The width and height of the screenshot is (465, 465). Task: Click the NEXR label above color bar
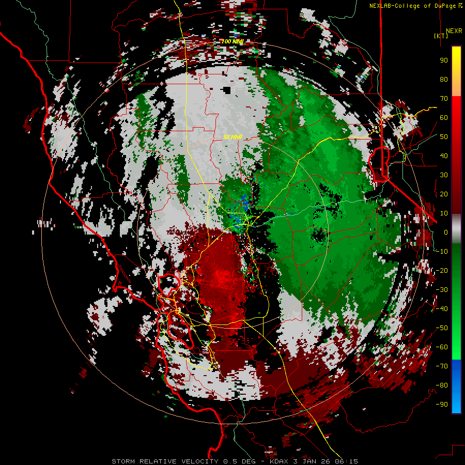click(x=454, y=31)
